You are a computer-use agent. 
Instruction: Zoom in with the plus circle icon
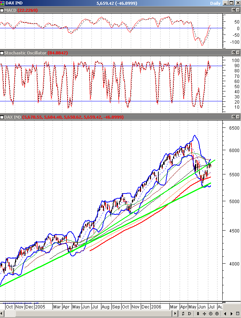point(217,314)
